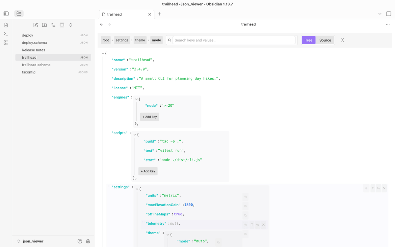This screenshot has height=247, width=395.
Task: Click auto-reveal current file icon
Action: point(62,25)
